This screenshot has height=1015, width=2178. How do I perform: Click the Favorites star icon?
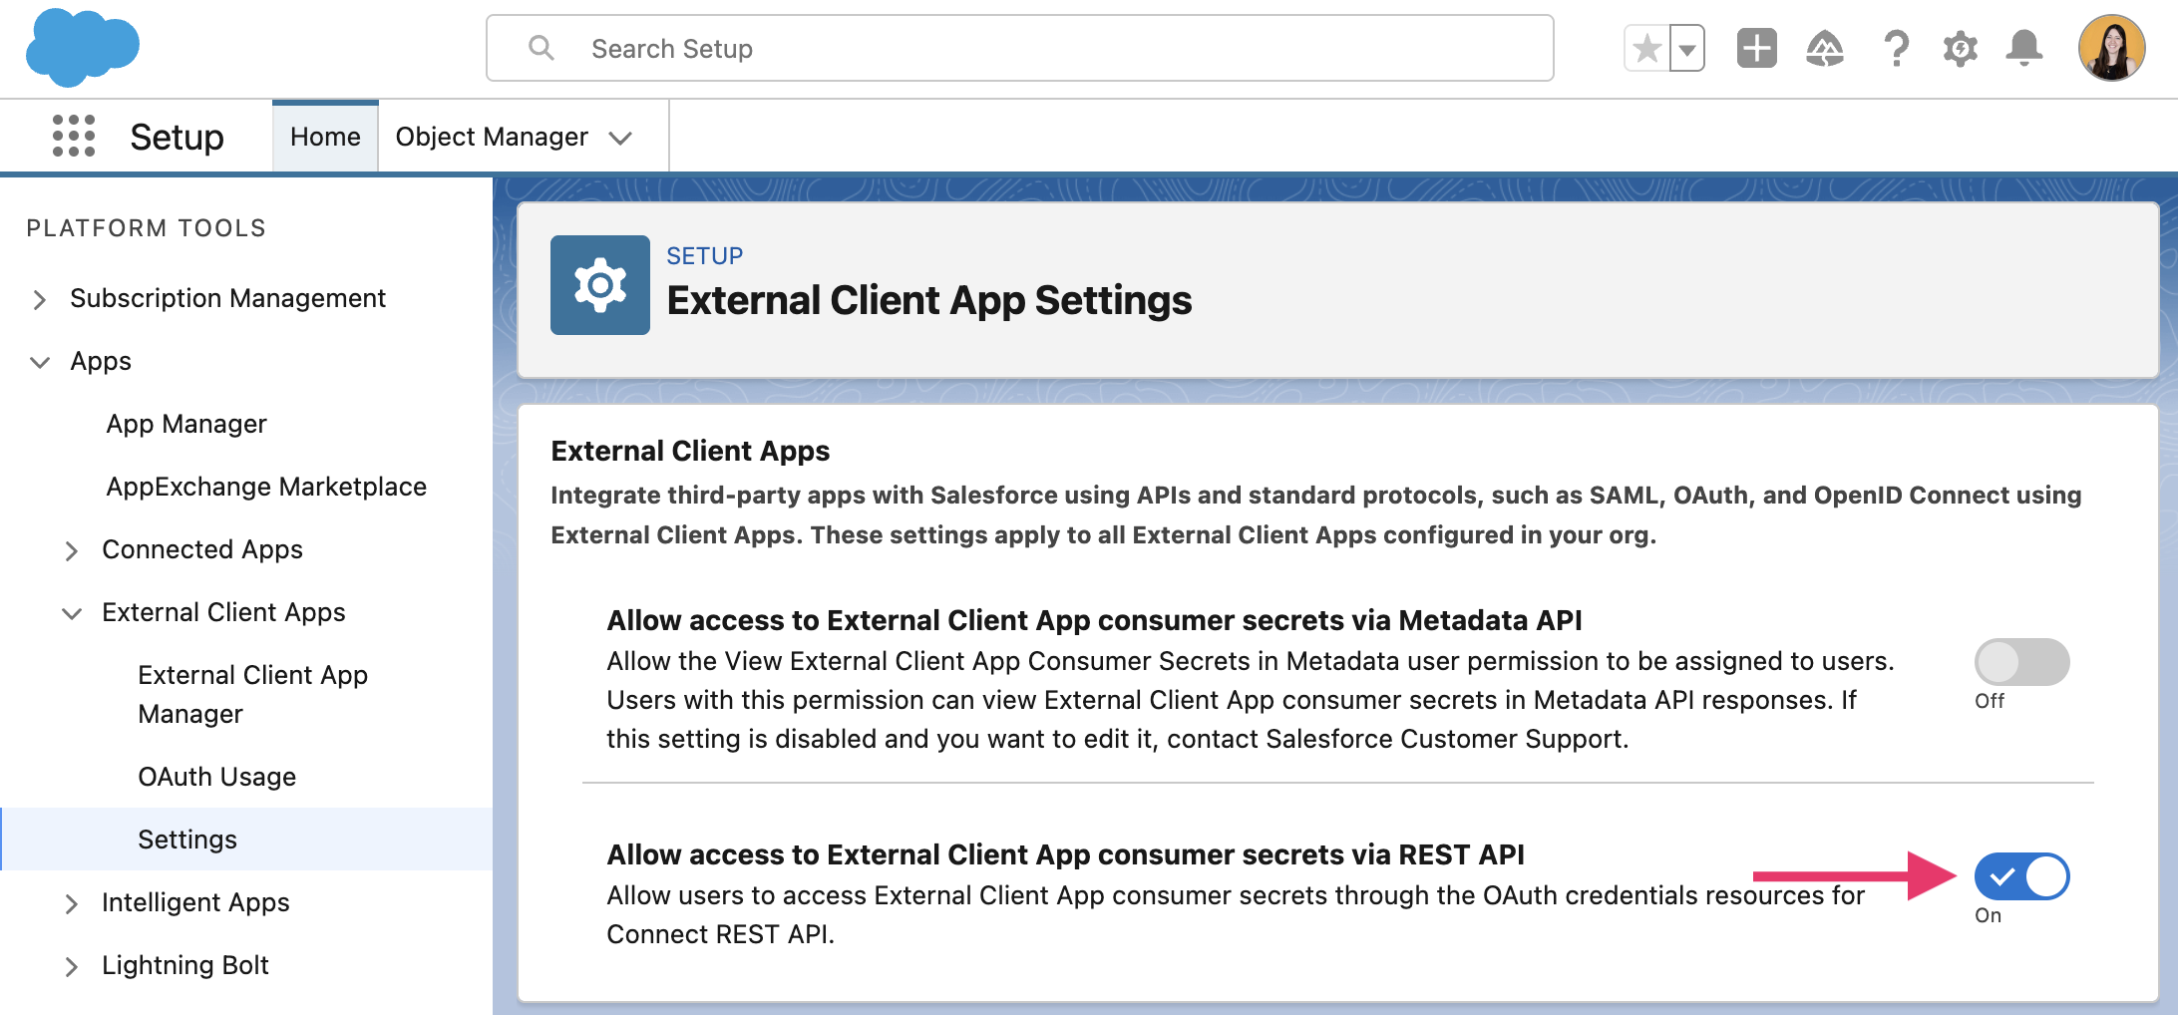pyautogui.click(x=1646, y=48)
